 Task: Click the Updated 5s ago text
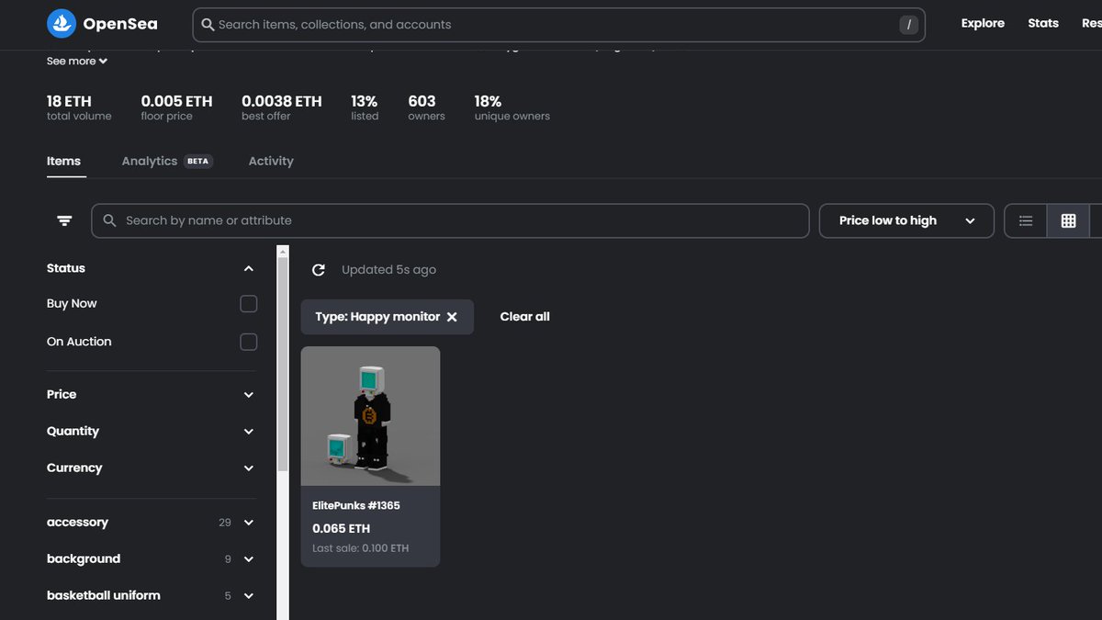click(388, 270)
